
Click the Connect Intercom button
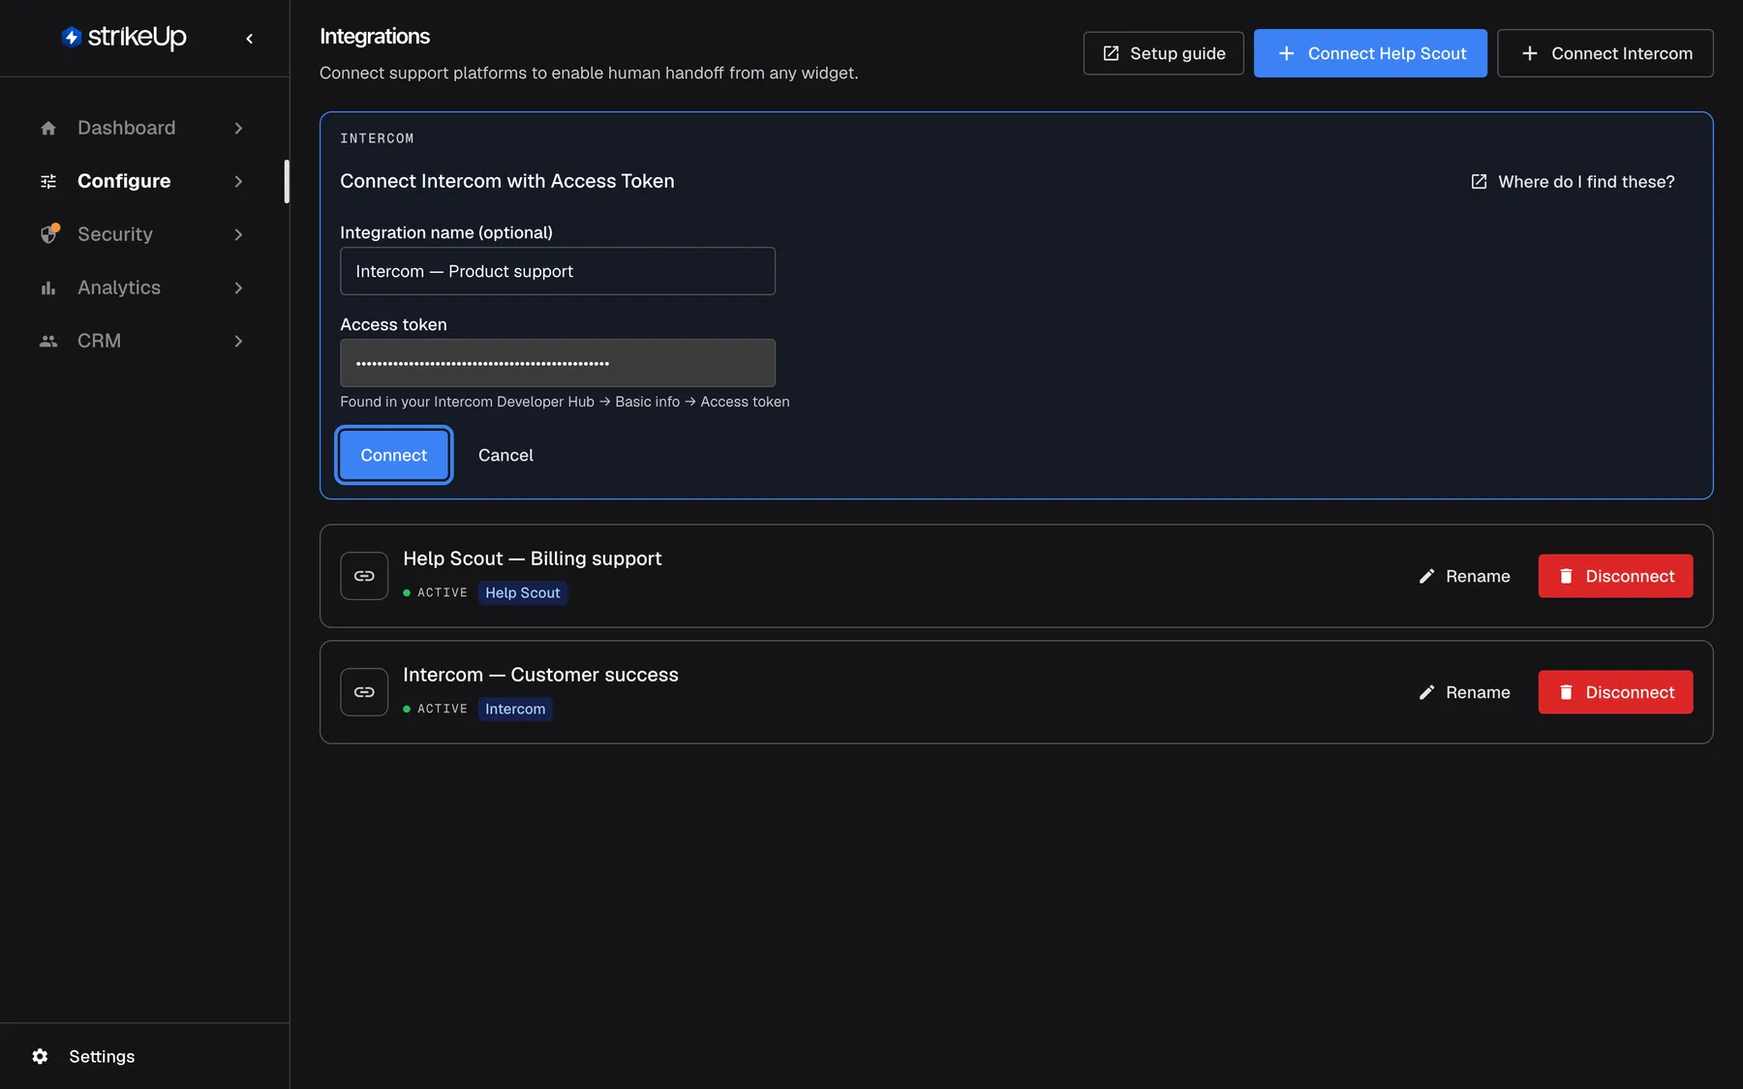1605,53
